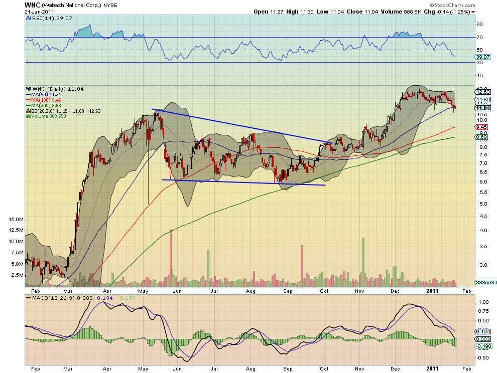Screen dimensions: 497x373
Task: Click the 2.5M volume axis label
Action: click(18, 275)
